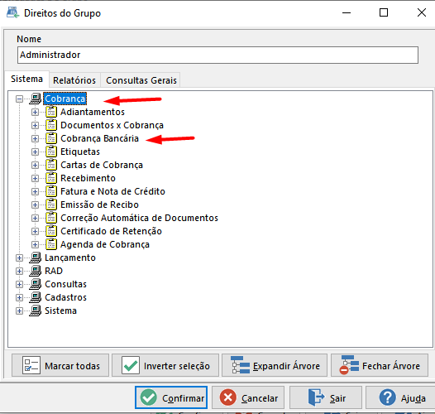Click the notepad icon beside Adiantamentos
This screenshot has height=414, width=435.
pyautogui.click(x=51, y=112)
